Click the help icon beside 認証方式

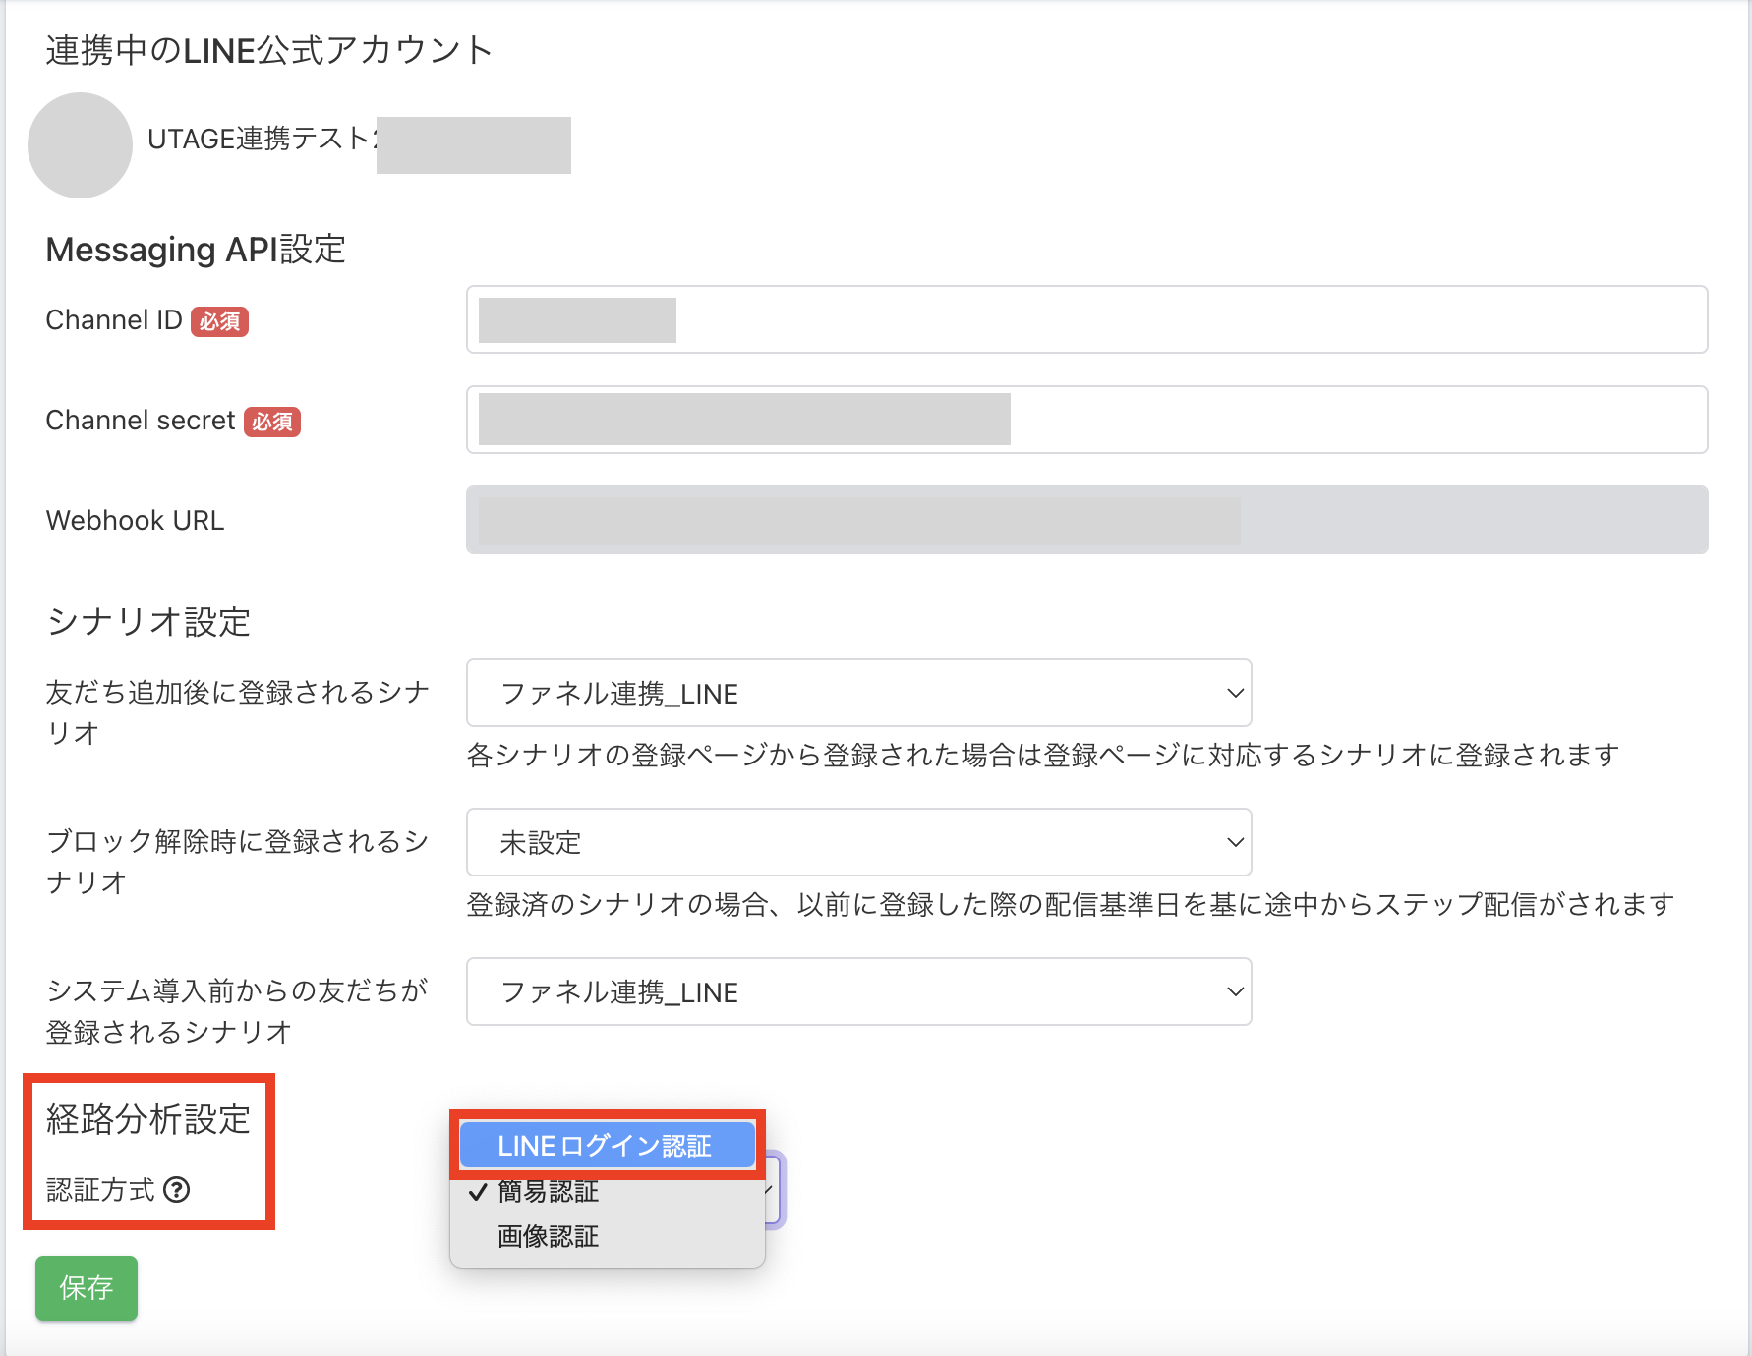(177, 1190)
